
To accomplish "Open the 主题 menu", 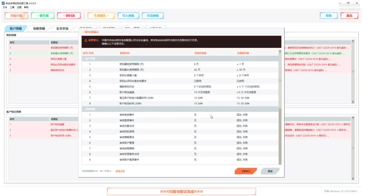I will pos(19,7).
